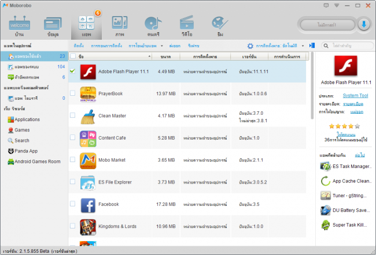Image resolution: width=376 pixels, height=255 pixels.
Task: Open Android Games Room resource
Action: coord(34,162)
